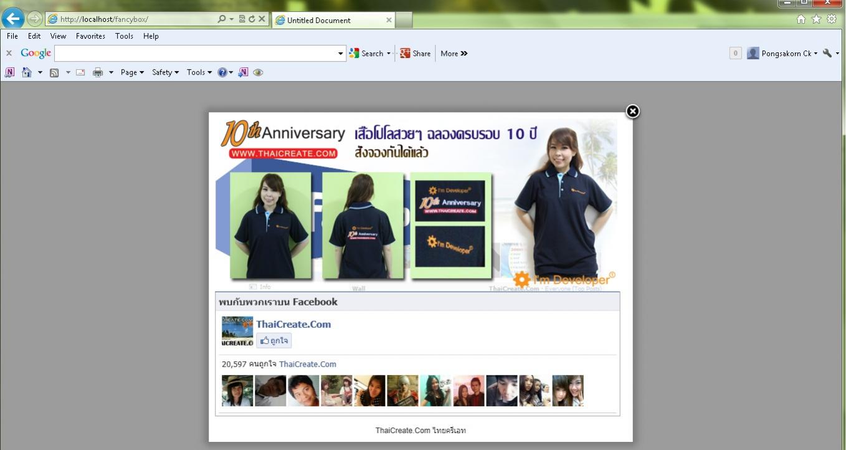The width and height of the screenshot is (846, 450).
Task: Open Favorites star icon at top right
Action: pos(817,19)
